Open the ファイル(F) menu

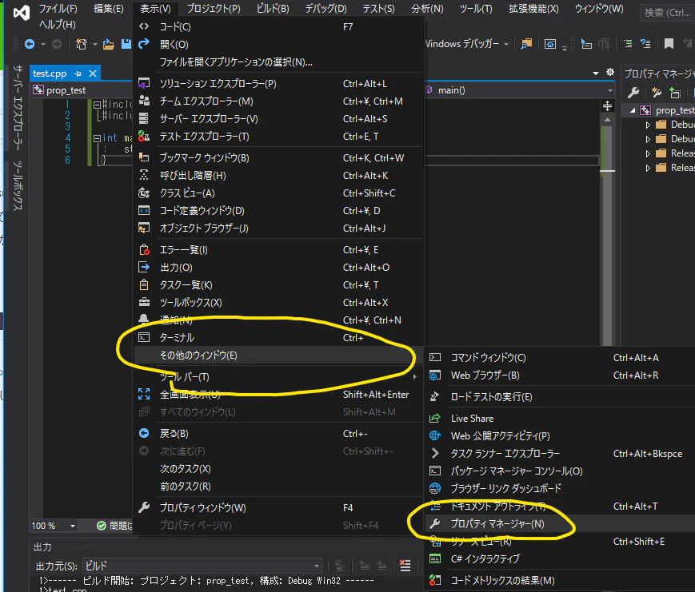point(58,9)
